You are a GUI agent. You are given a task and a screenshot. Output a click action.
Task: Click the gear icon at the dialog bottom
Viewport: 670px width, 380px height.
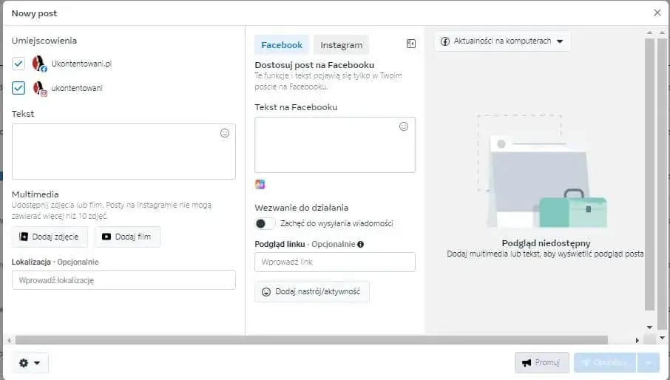[x=24, y=363]
